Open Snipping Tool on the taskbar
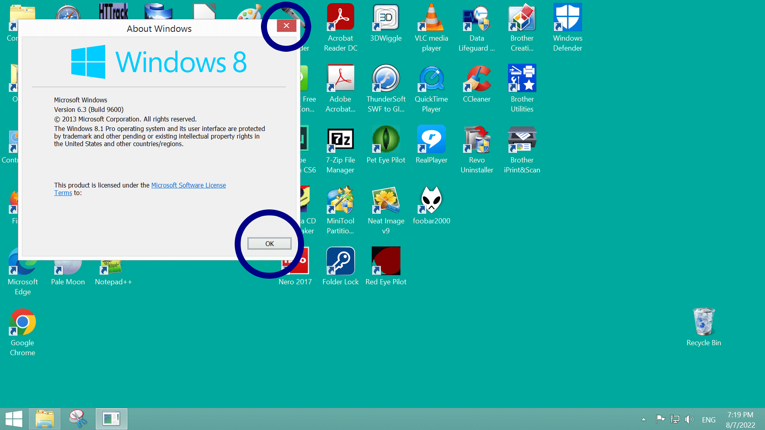The width and height of the screenshot is (765, 430). click(78, 419)
